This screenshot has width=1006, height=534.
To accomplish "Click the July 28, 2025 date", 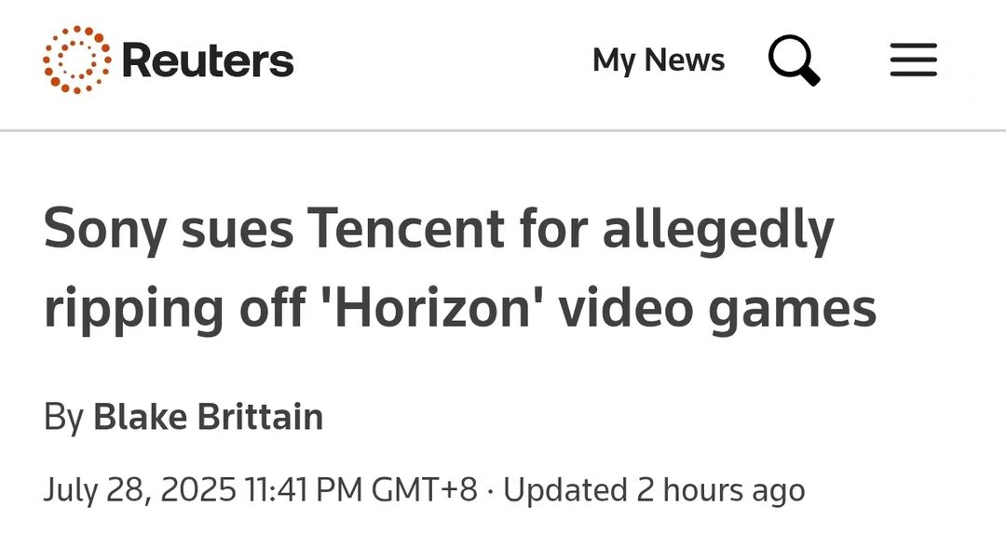I will pyautogui.click(x=139, y=489).
